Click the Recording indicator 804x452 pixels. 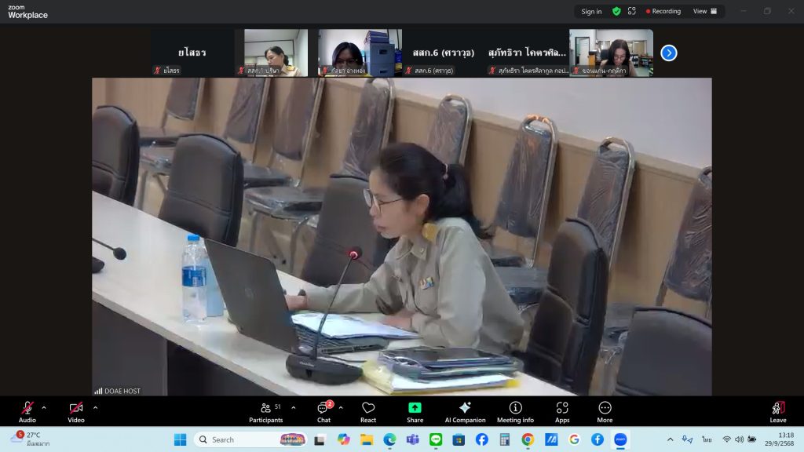click(x=663, y=12)
